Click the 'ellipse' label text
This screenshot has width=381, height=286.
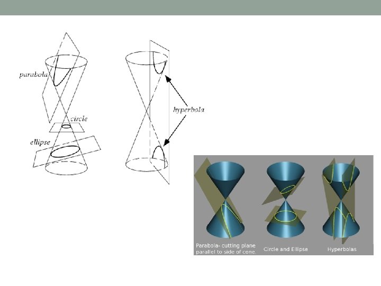(40, 142)
